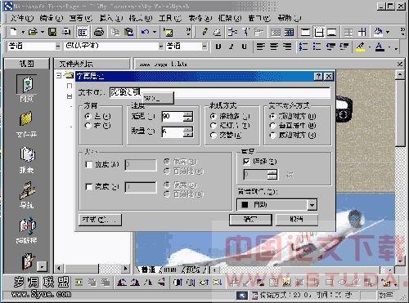Click the yellow highlight color button
Screen dimensions: 409x303
361,47
